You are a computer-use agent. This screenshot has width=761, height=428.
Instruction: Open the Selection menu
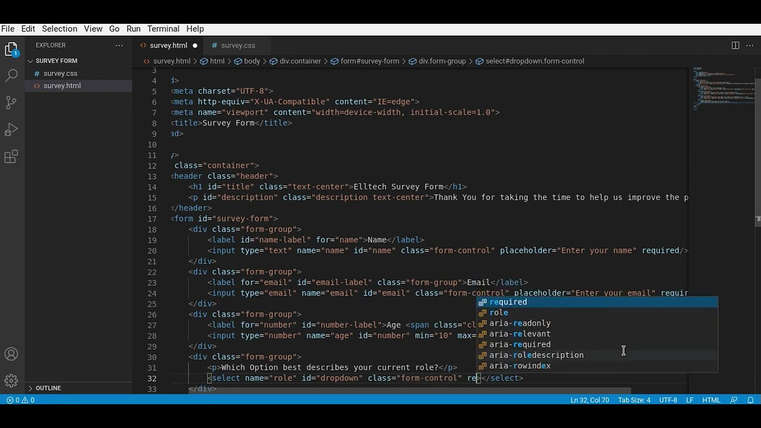[x=59, y=29]
